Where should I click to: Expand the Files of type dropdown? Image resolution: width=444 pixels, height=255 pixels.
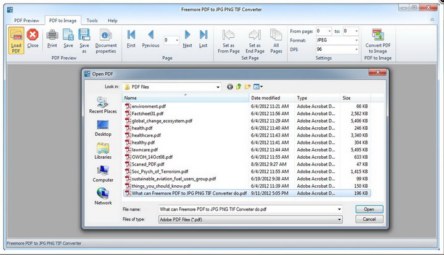click(339, 220)
